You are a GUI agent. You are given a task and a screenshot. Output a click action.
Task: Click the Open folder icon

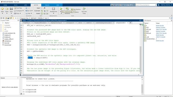click(x=7, y=9)
